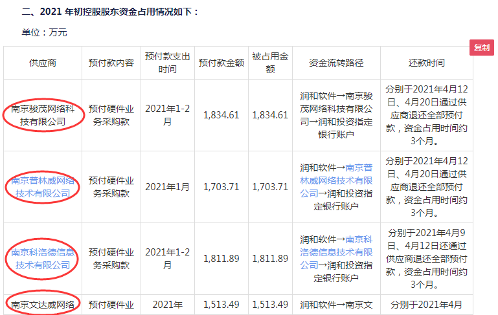498x315 pixels.
Task: Click the 资金流转路径 column header
Action: coord(337,63)
